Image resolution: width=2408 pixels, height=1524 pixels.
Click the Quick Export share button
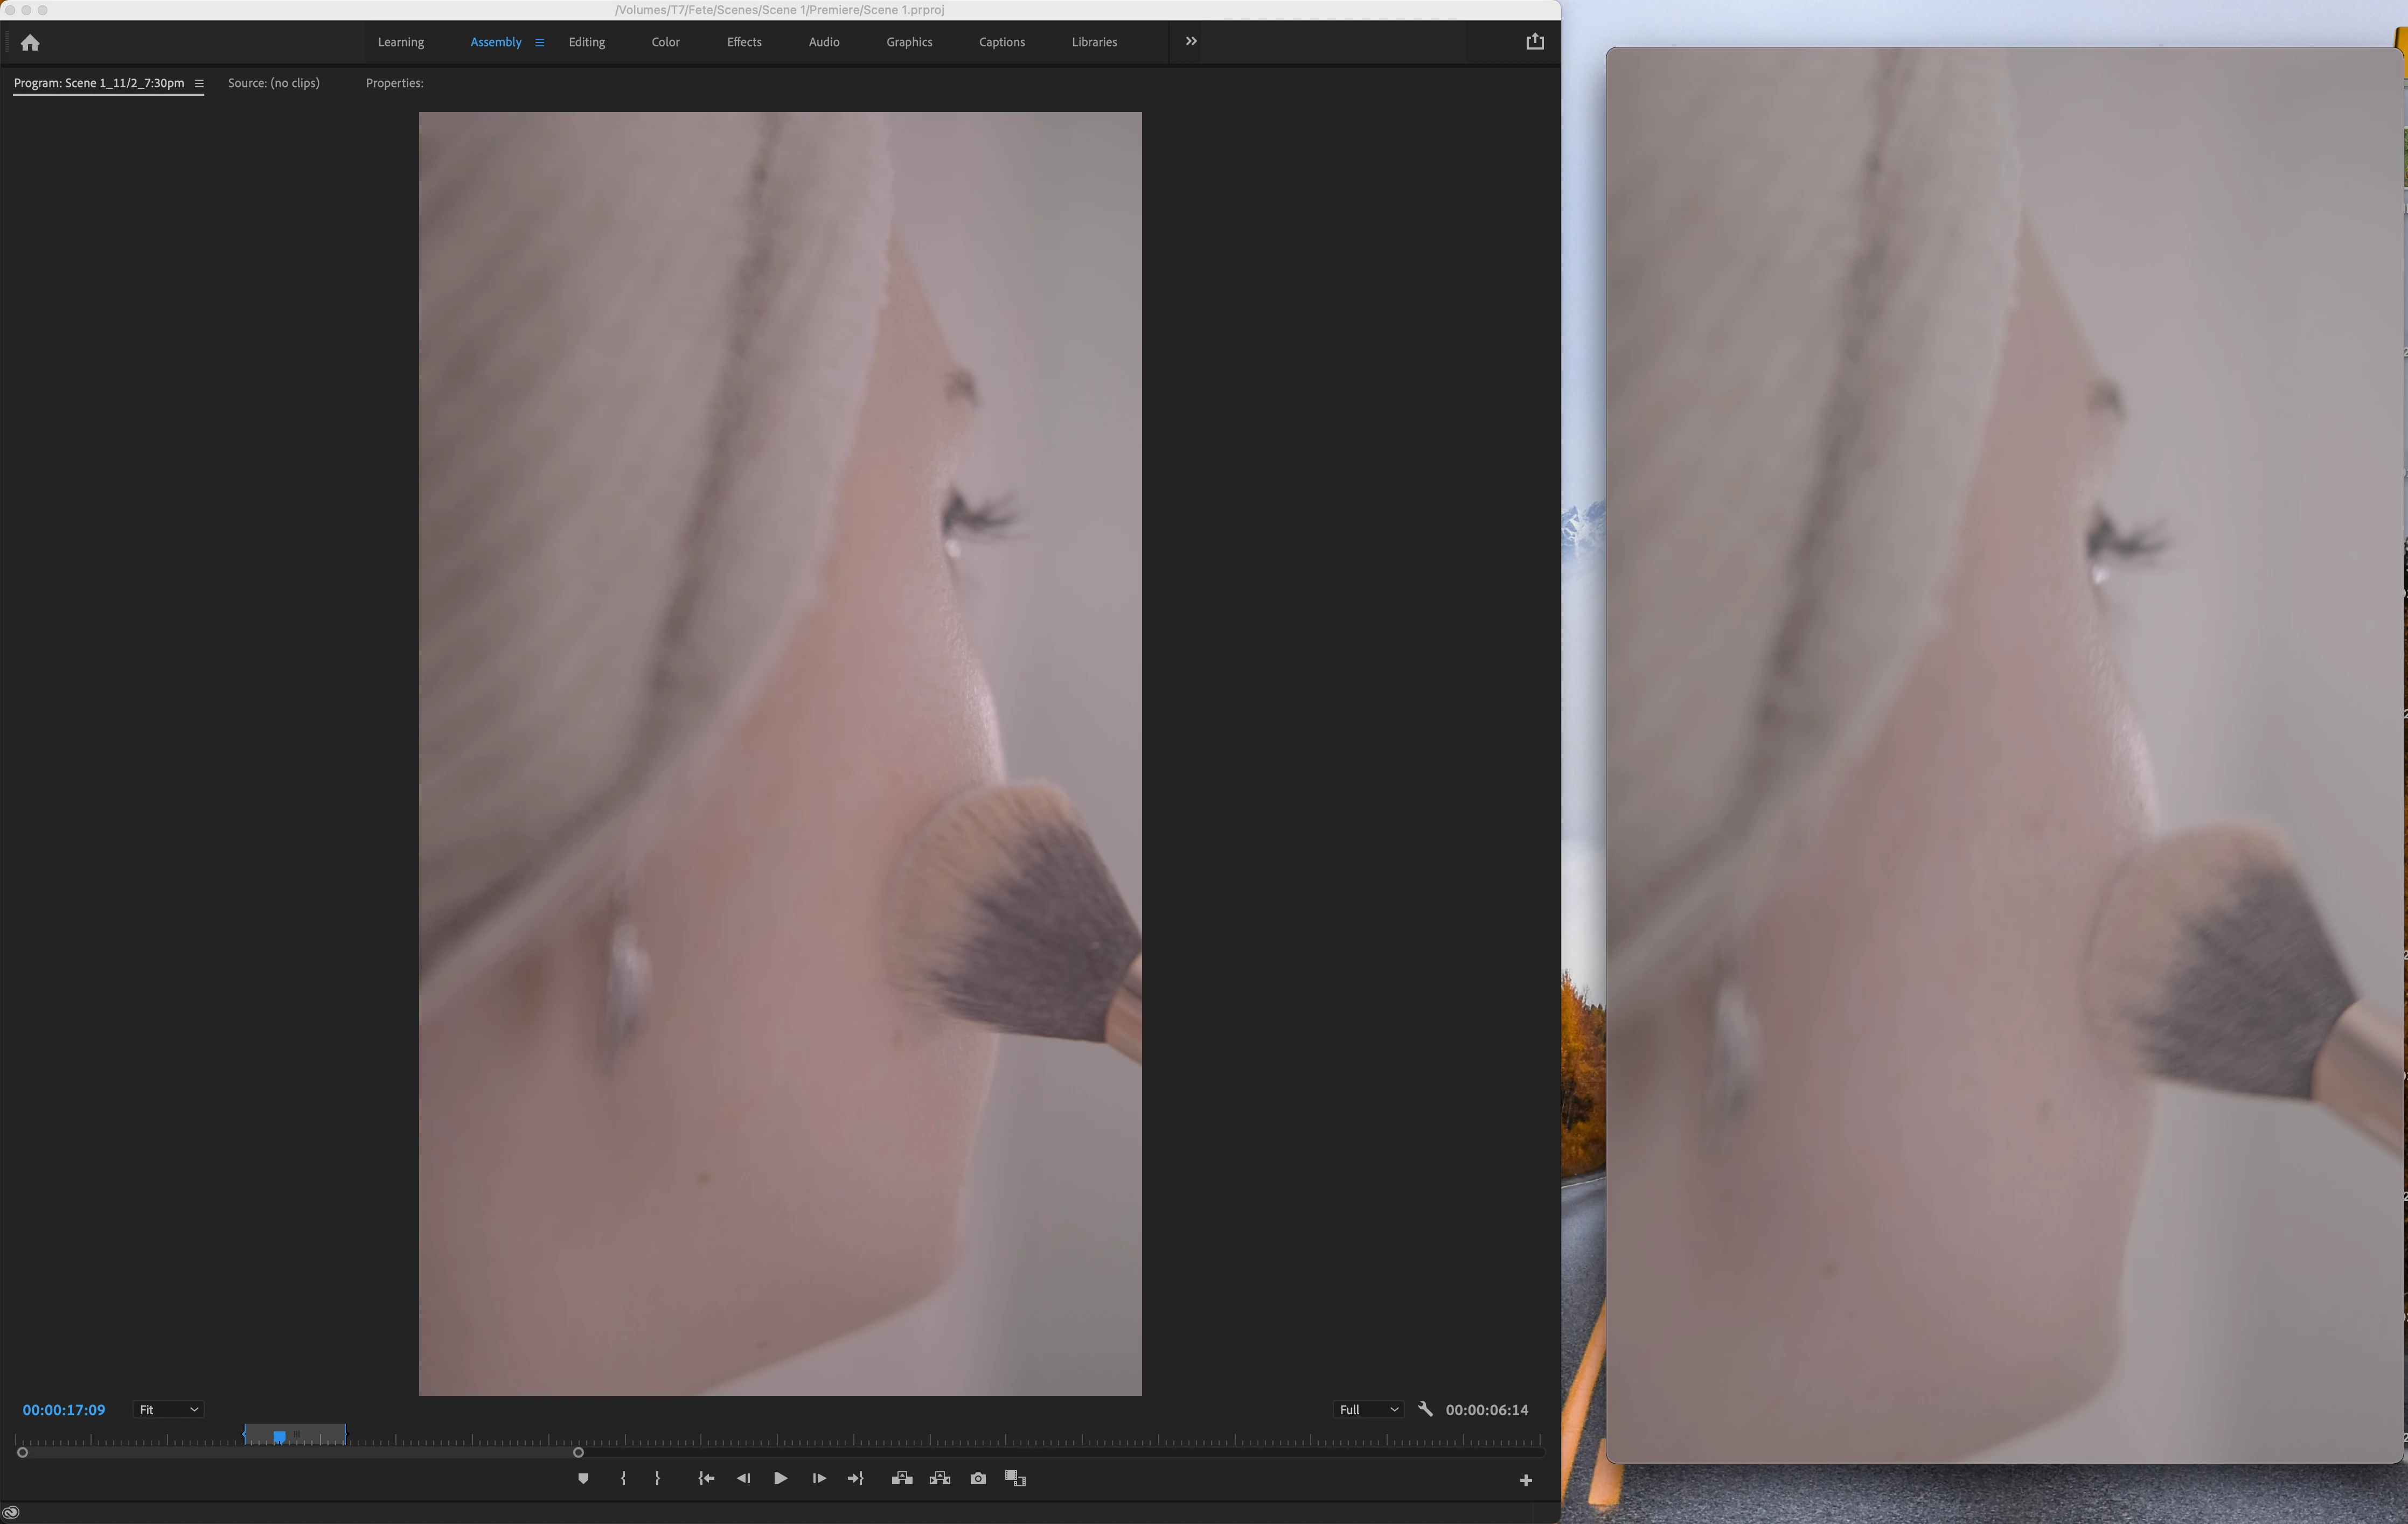[x=1534, y=42]
